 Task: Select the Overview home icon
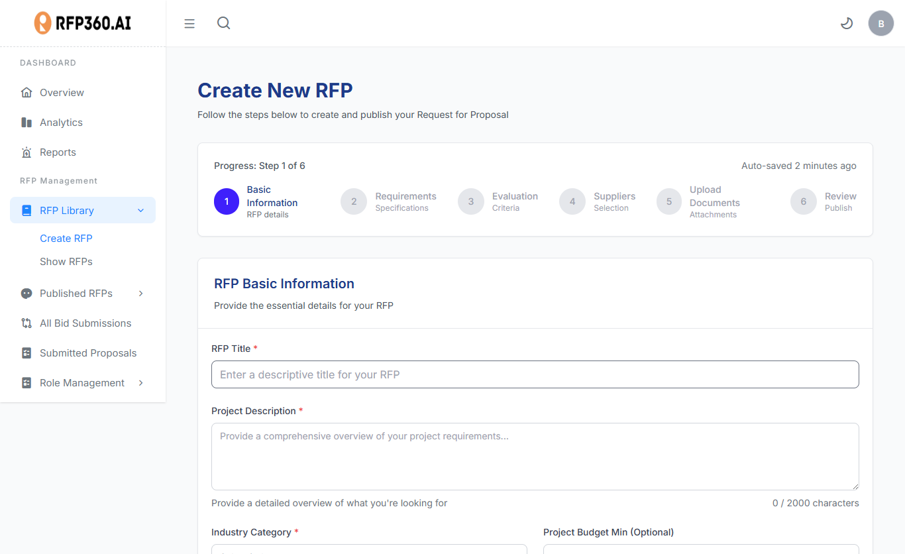[x=27, y=92]
